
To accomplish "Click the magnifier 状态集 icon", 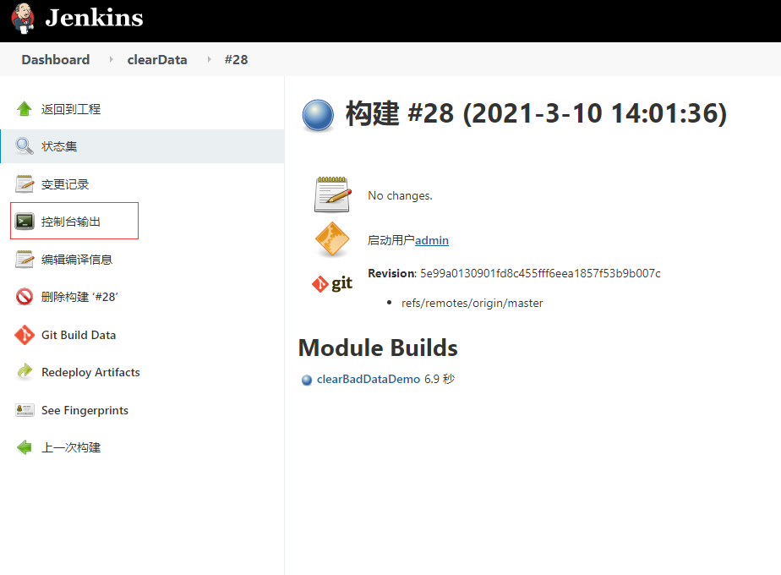I will click(x=25, y=146).
